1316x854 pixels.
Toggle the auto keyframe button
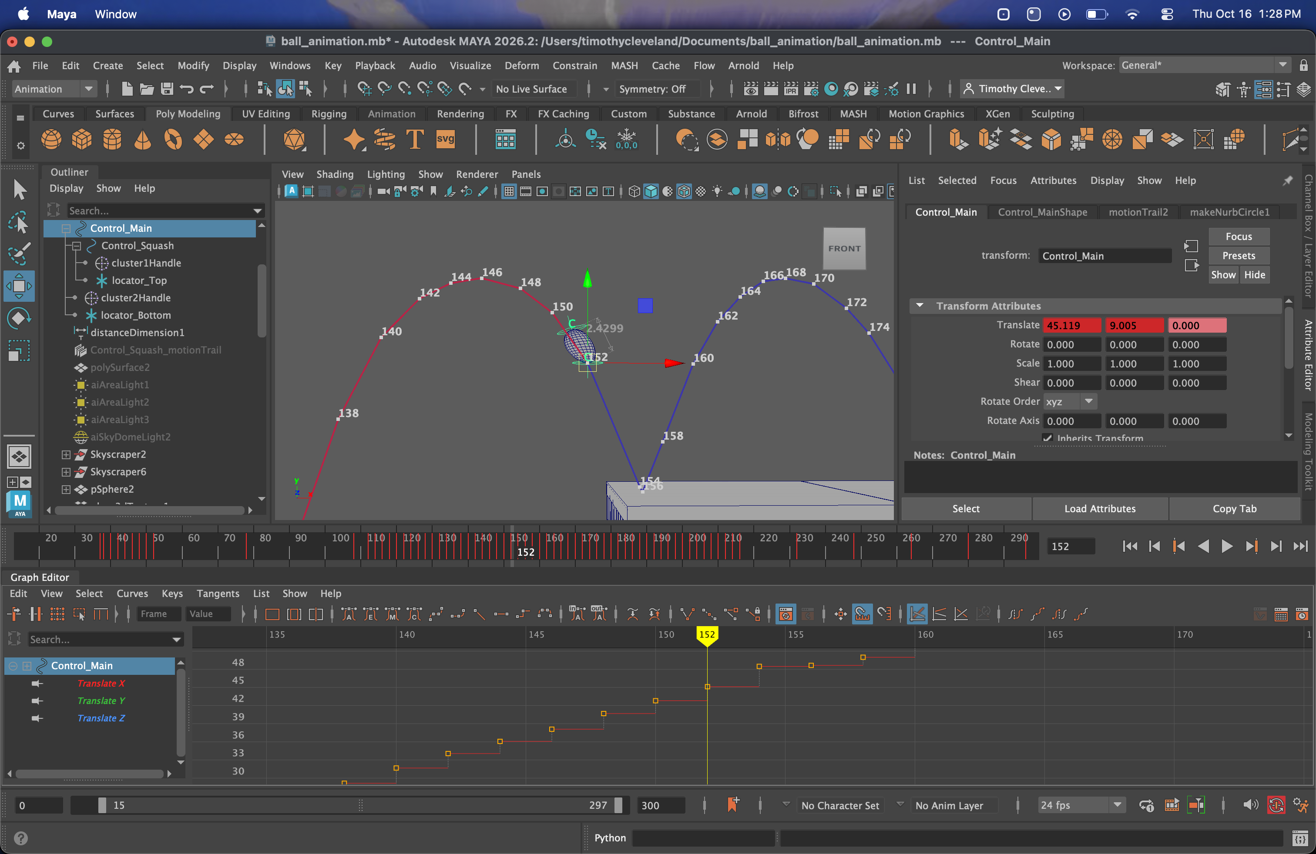point(1276,805)
